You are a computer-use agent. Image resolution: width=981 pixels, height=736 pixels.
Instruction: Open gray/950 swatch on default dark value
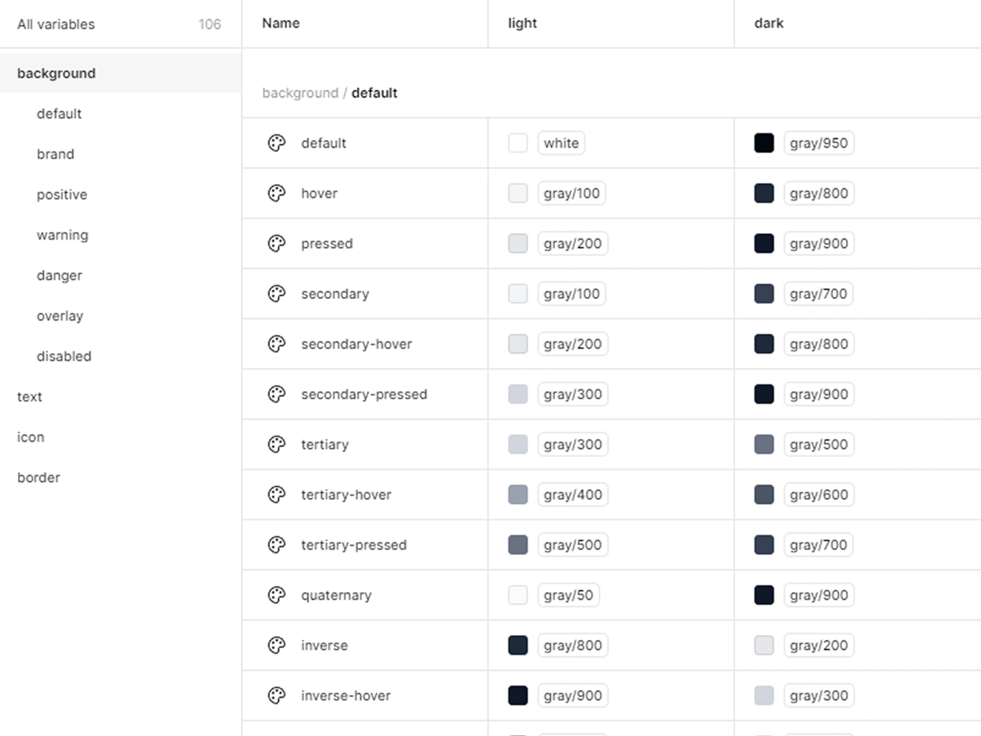(x=764, y=142)
